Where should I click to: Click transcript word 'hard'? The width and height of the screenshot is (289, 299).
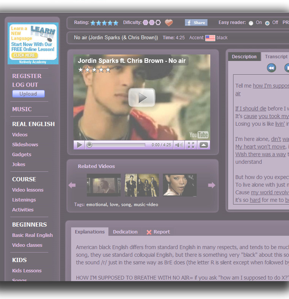255,200
